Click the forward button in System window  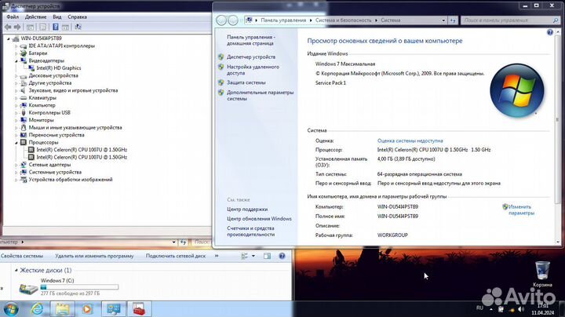click(233, 20)
